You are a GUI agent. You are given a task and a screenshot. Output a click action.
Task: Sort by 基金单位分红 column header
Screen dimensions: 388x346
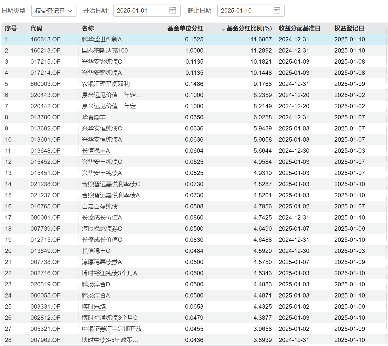click(185, 28)
